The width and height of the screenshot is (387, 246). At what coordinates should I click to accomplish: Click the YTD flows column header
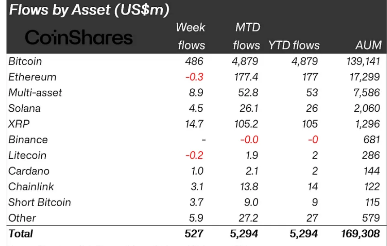(x=294, y=45)
